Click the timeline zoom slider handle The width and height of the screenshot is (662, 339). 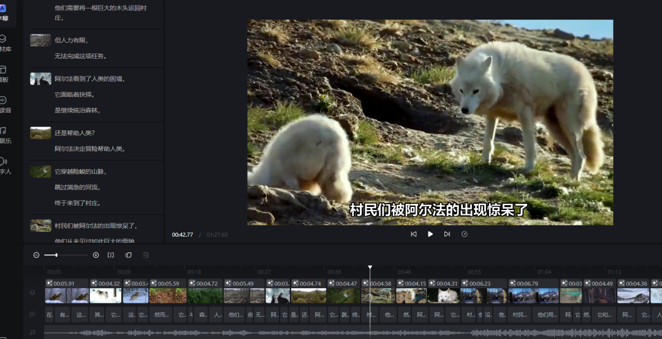click(56, 255)
